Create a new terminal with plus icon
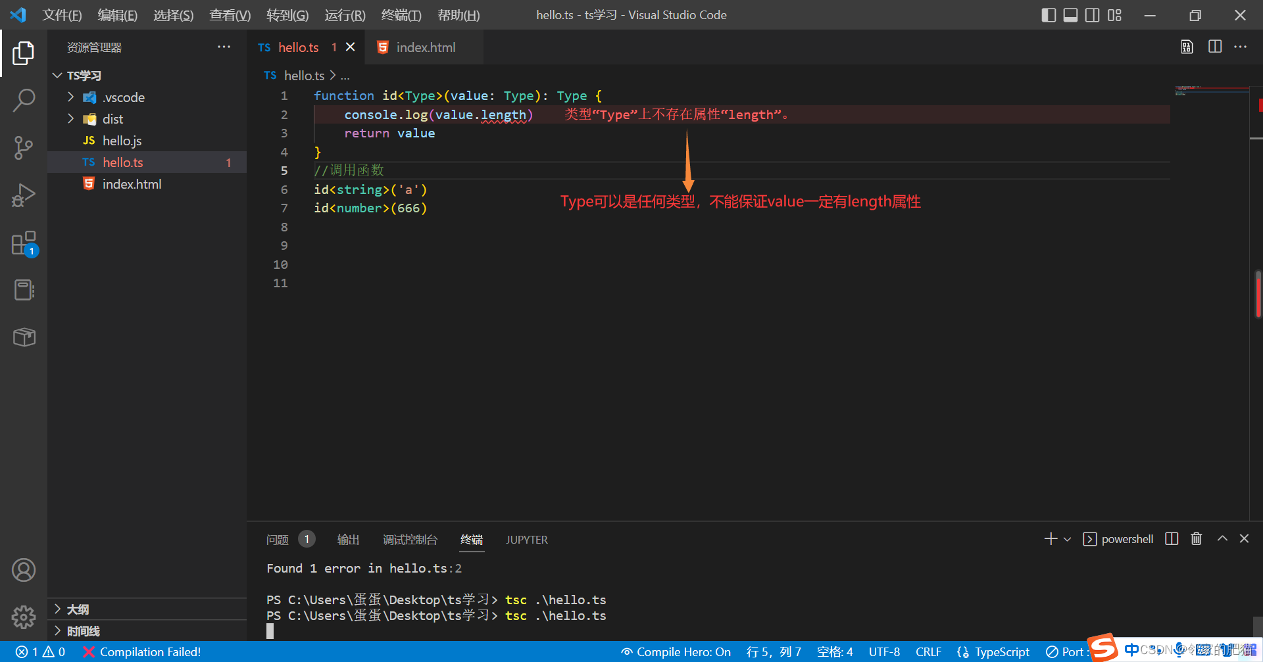 [x=1051, y=539]
